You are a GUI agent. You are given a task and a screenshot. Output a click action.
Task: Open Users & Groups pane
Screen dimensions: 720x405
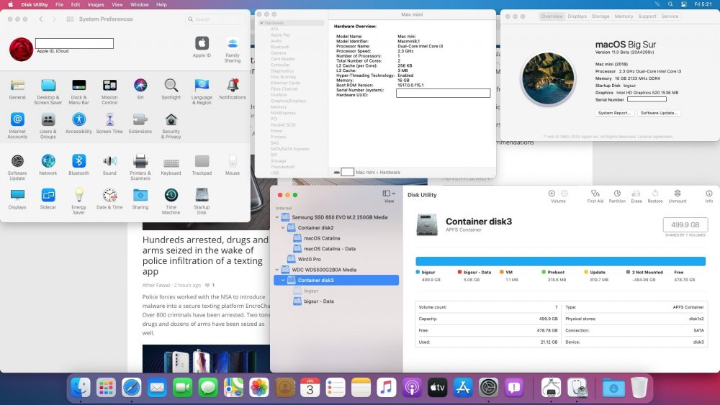click(x=48, y=126)
